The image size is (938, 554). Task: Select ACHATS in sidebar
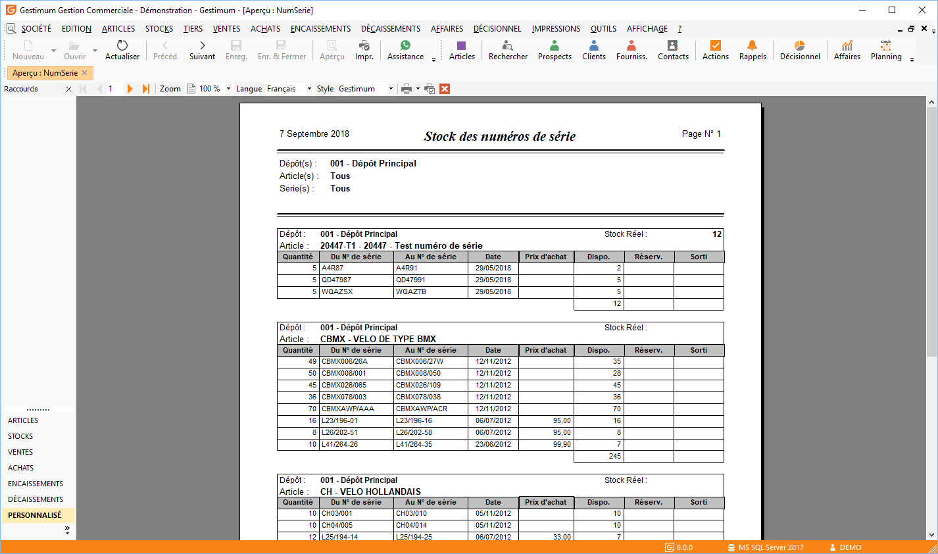click(37, 468)
